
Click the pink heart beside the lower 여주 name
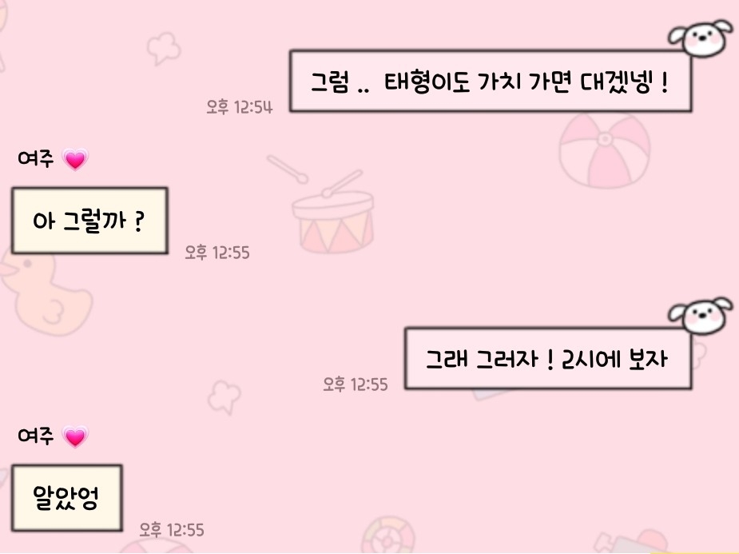click(75, 436)
